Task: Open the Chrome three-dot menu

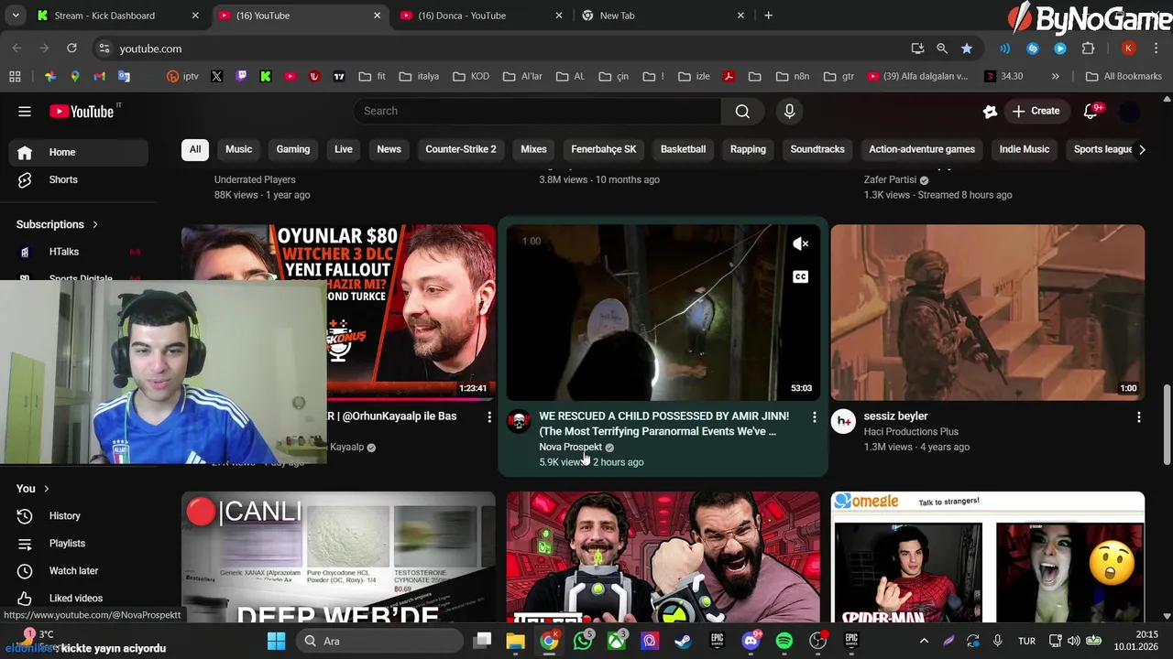Action: point(1155,49)
